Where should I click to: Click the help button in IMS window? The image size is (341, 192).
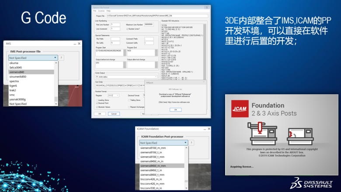[61, 58]
